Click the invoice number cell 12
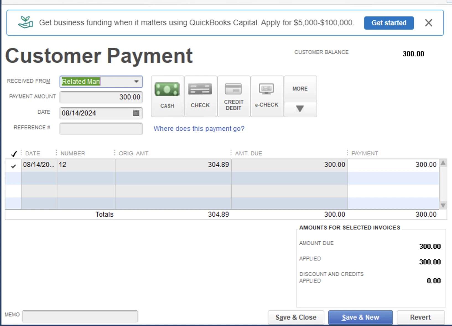452x326 pixels. [x=86, y=165]
